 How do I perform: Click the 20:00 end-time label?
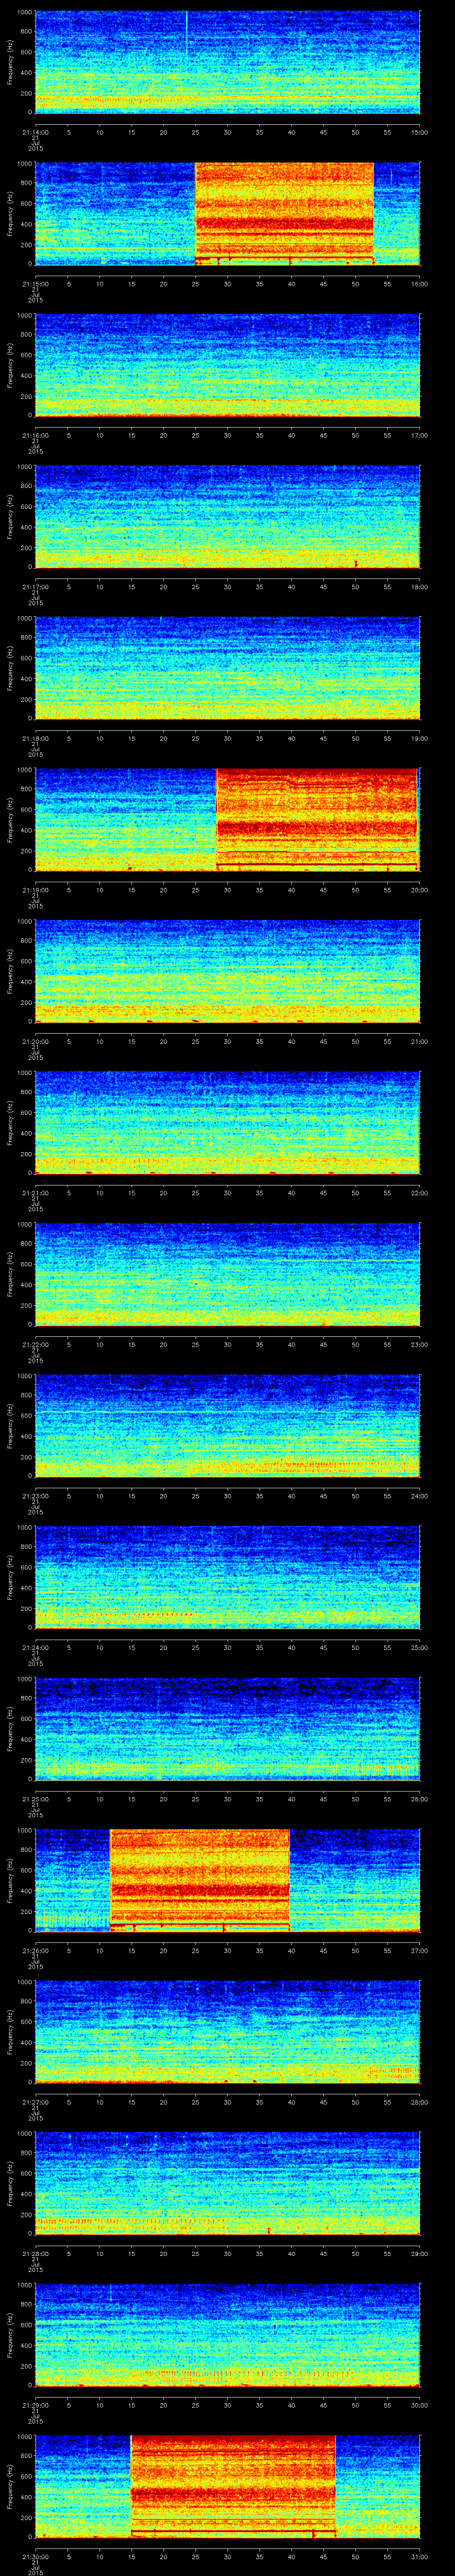tap(419, 890)
